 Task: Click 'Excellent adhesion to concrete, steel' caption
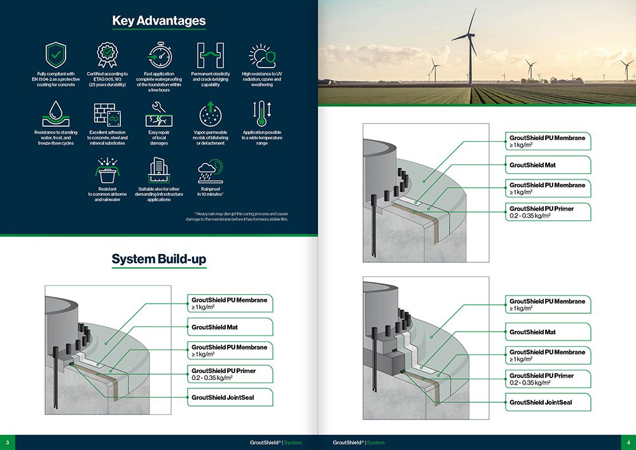107,138
